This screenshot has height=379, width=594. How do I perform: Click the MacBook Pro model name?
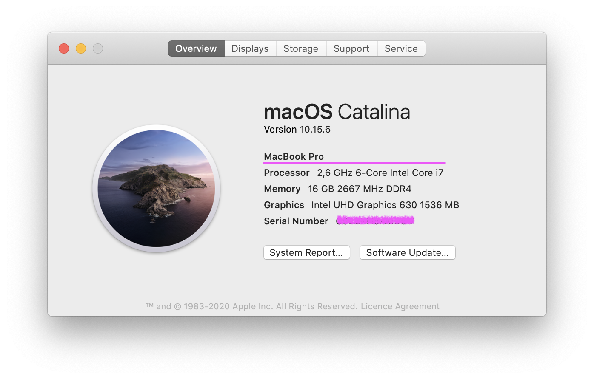pos(294,156)
